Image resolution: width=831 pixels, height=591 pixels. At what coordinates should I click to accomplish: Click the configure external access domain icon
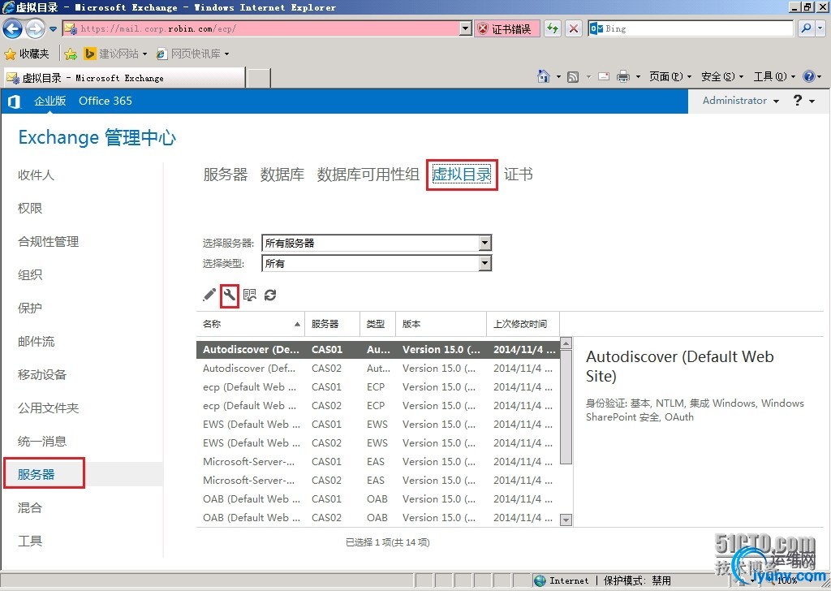[x=250, y=295]
